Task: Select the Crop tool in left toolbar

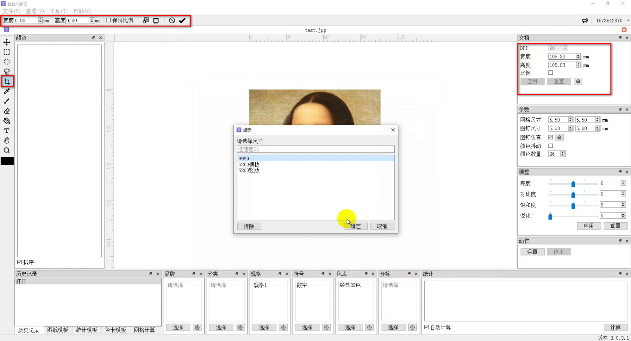Action: click(x=7, y=81)
